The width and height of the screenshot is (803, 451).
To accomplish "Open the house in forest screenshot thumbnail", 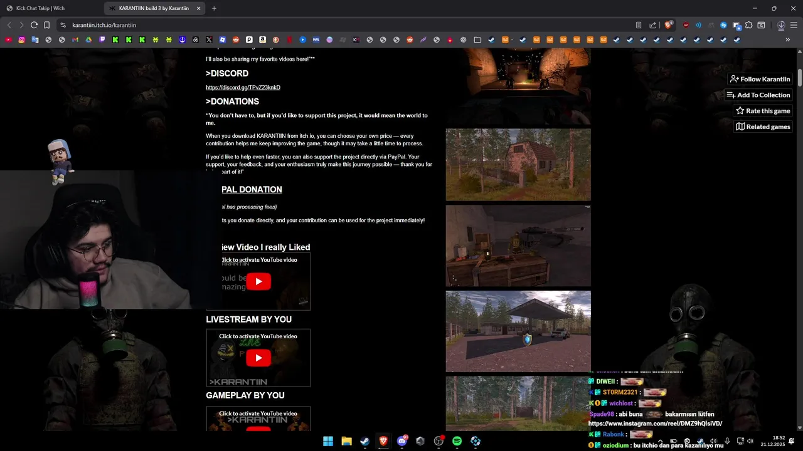I will coord(518,165).
